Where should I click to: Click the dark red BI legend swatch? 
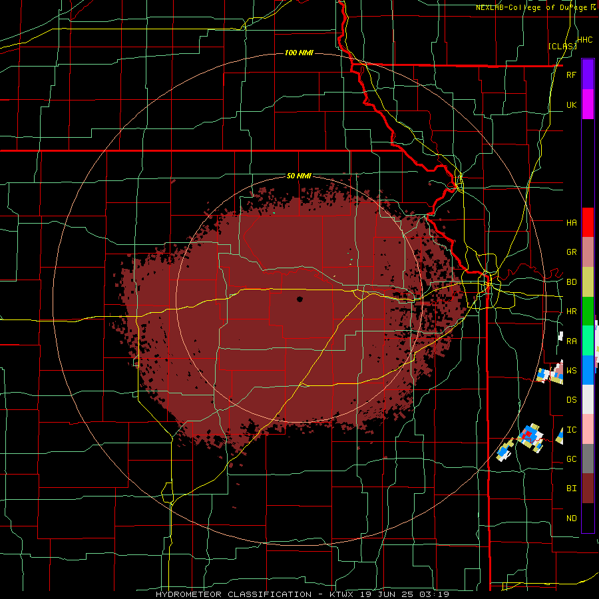click(x=588, y=489)
